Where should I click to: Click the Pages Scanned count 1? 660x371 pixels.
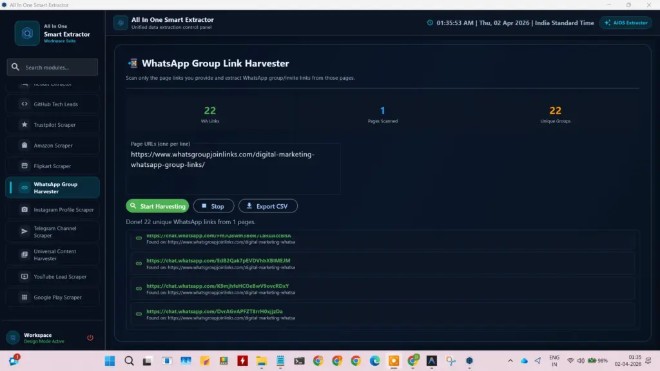point(383,111)
